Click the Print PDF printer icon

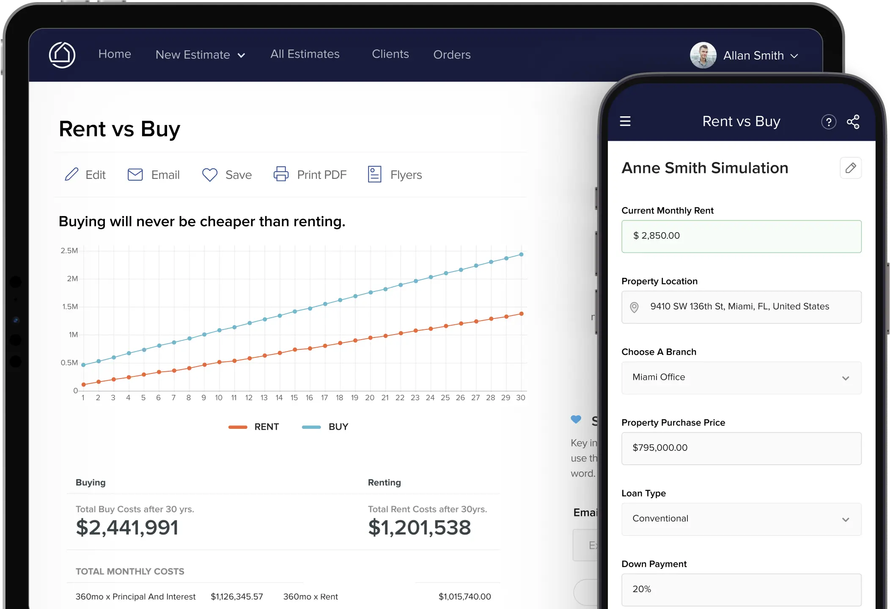(x=281, y=174)
